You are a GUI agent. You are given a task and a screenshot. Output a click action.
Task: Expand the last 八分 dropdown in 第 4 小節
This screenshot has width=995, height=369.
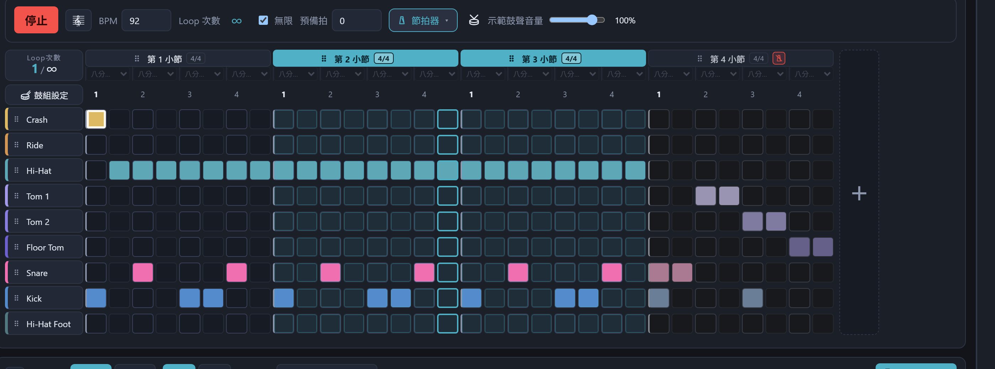(x=812, y=74)
